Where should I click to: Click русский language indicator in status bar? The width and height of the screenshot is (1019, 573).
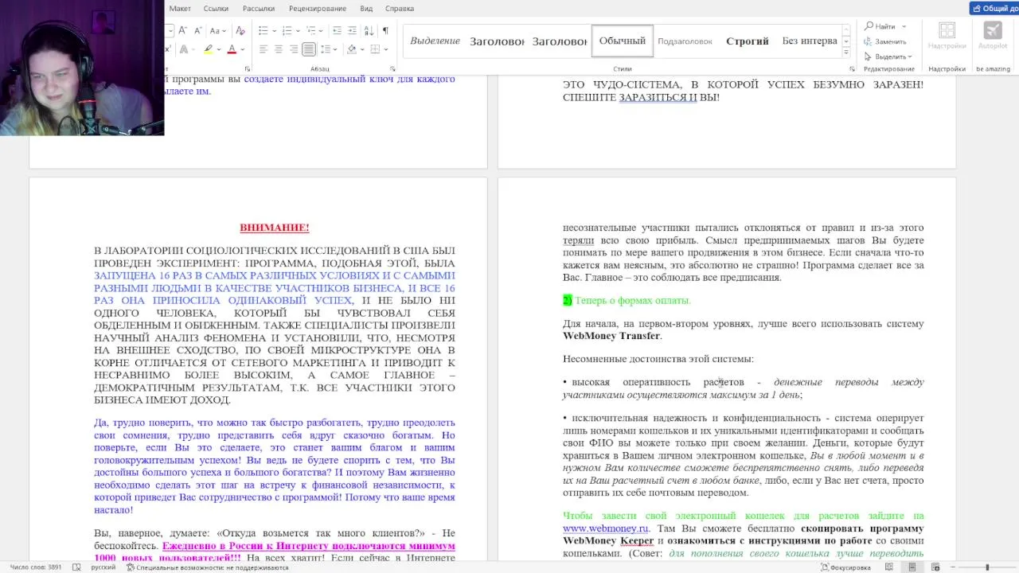(103, 567)
